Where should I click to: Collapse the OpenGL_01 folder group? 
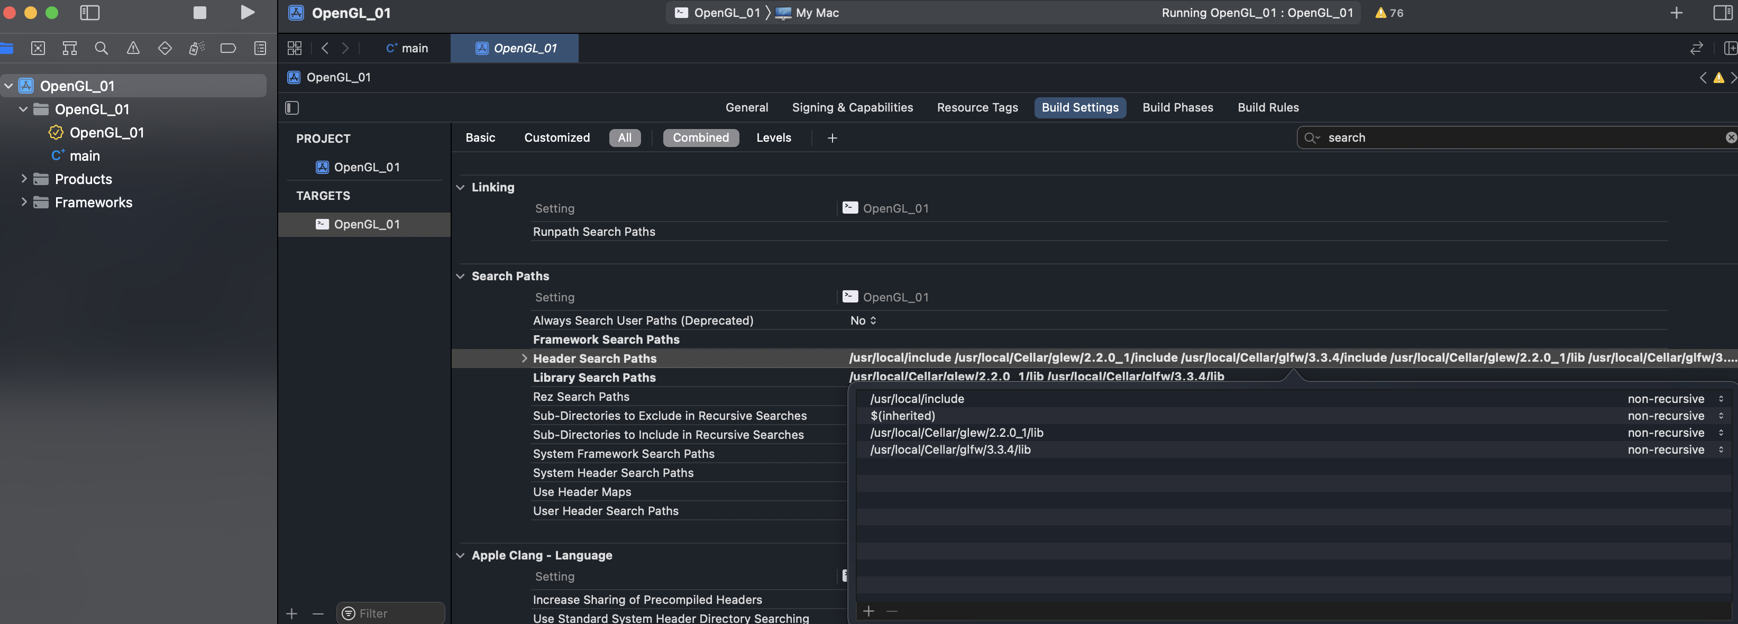pos(24,109)
